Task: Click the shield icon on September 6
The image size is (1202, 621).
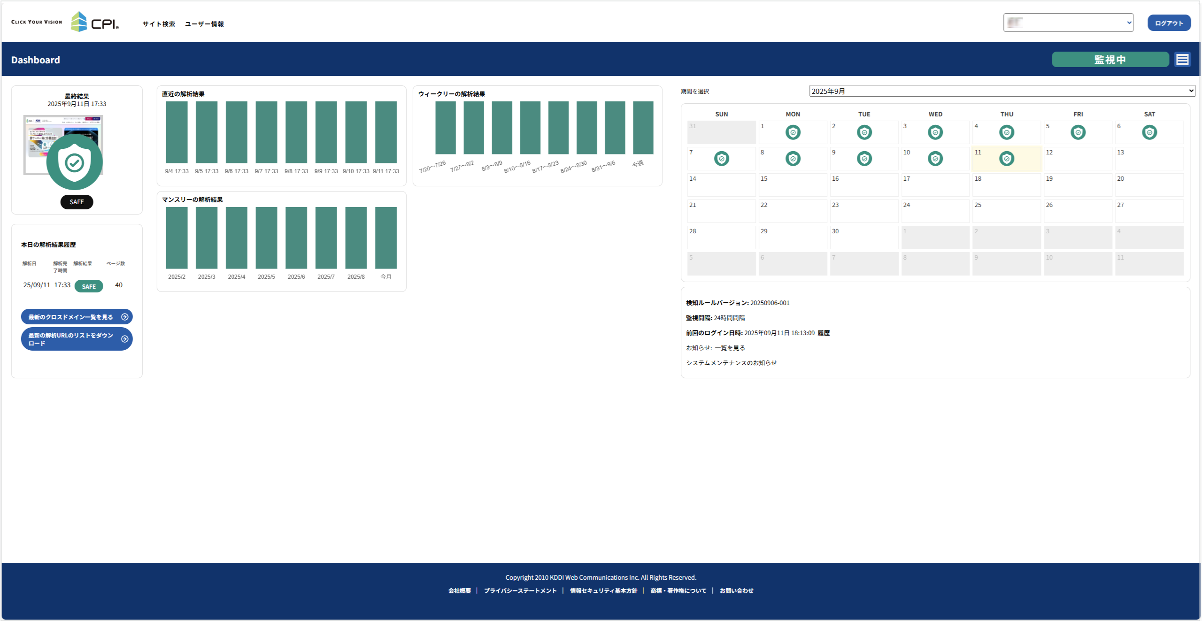Action: pos(1149,132)
